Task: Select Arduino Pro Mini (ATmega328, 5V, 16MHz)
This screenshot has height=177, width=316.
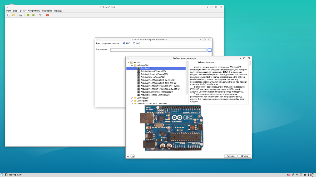Action: 160,86
